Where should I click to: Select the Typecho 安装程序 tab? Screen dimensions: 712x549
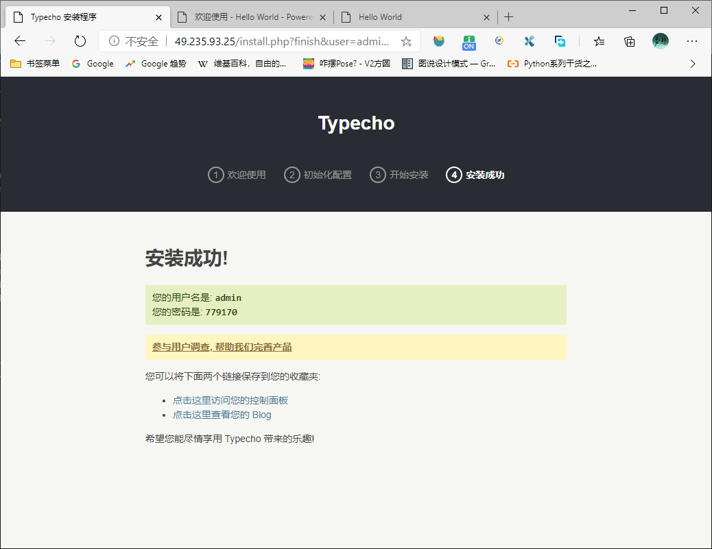88,17
